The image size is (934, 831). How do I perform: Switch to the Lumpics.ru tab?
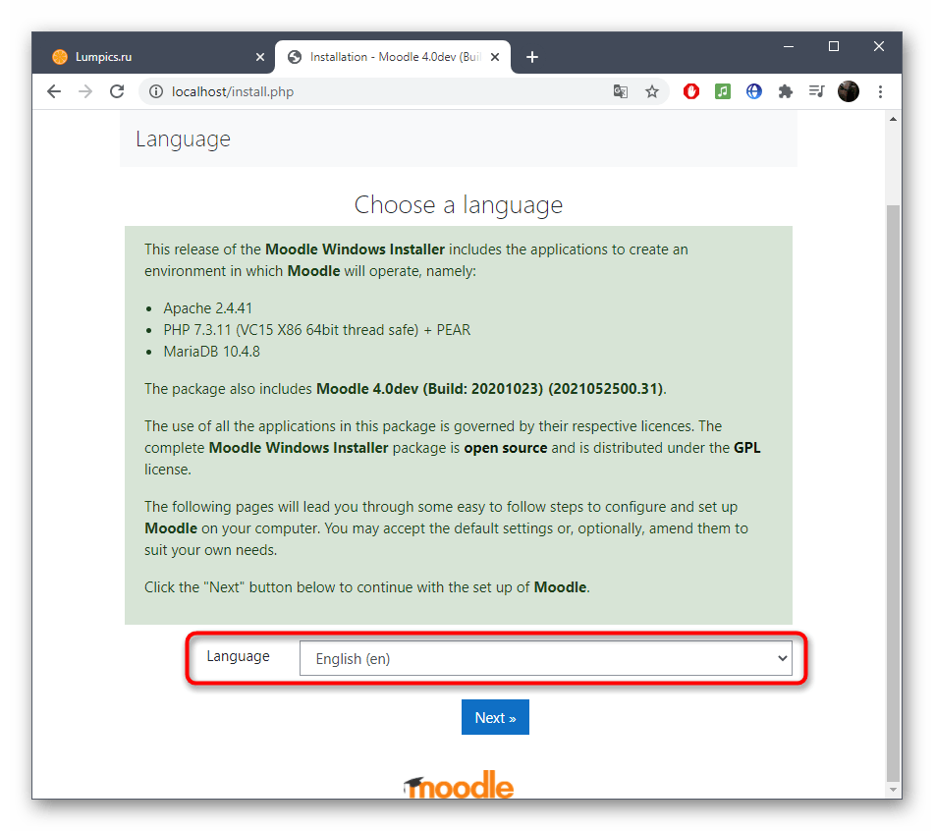coord(147,57)
